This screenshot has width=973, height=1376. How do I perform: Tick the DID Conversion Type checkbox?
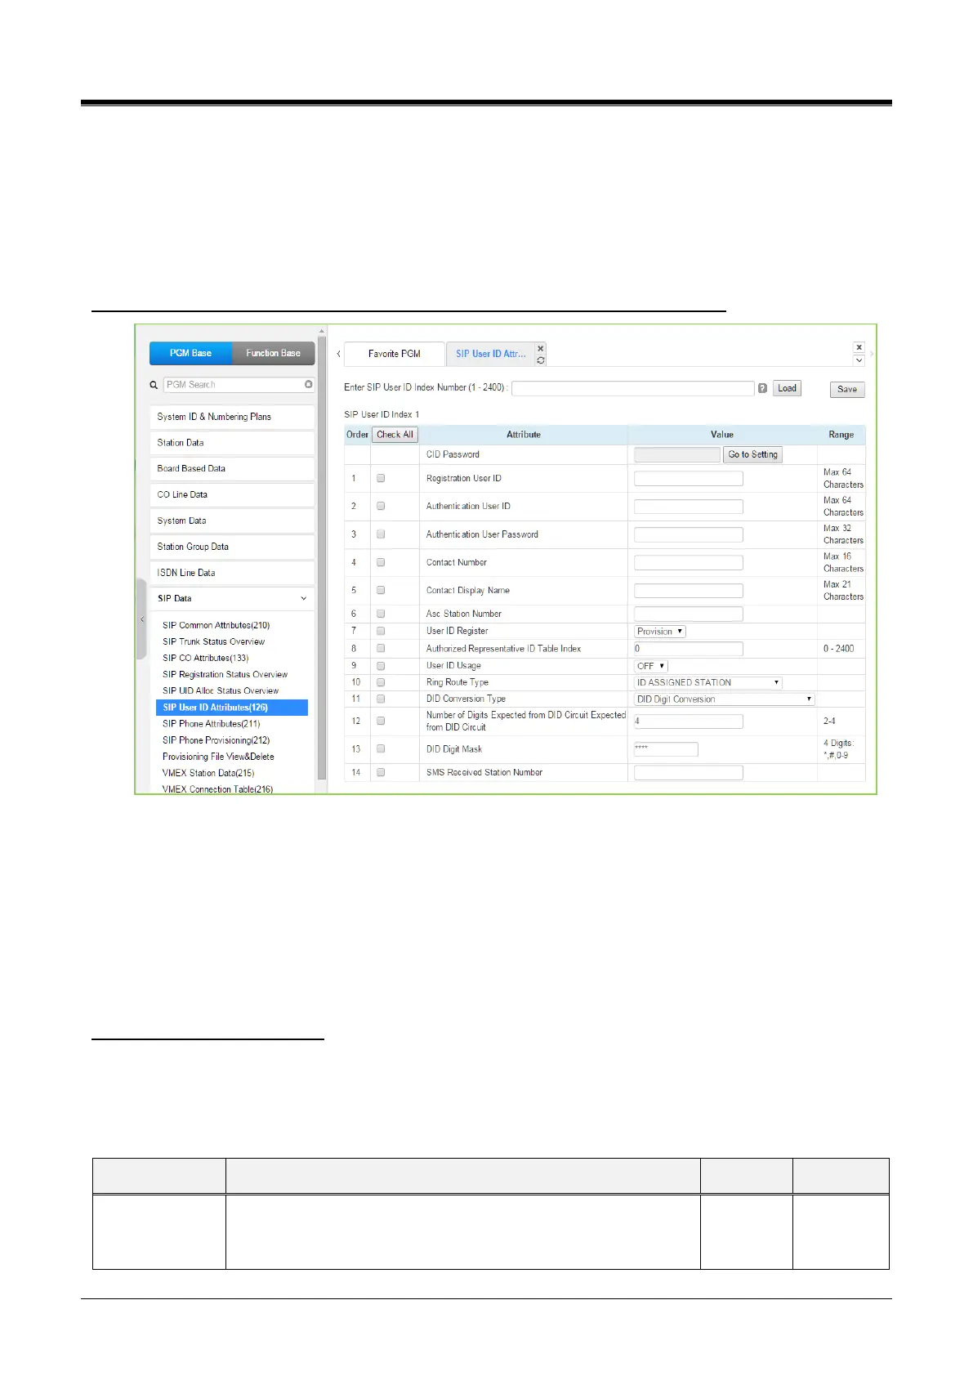point(381,699)
